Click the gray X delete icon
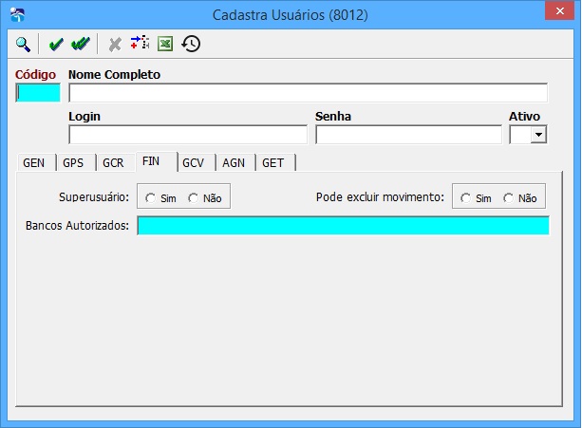582x428 pixels. pos(115,45)
